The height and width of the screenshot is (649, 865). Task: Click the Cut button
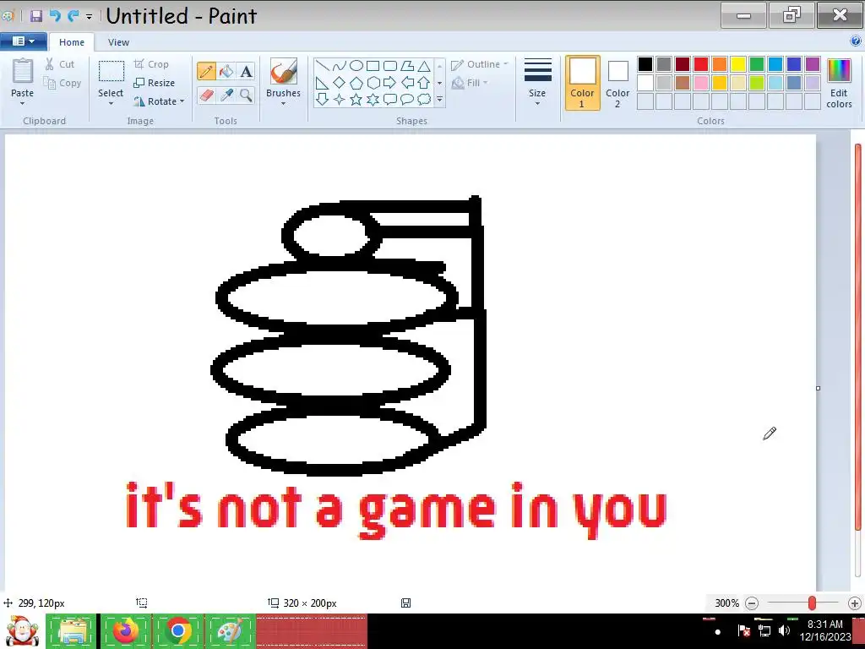tap(60, 64)
